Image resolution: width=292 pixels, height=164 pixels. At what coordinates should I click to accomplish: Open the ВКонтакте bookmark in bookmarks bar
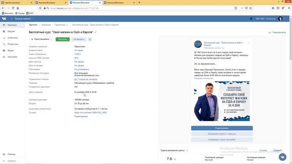tap(8, 13)
